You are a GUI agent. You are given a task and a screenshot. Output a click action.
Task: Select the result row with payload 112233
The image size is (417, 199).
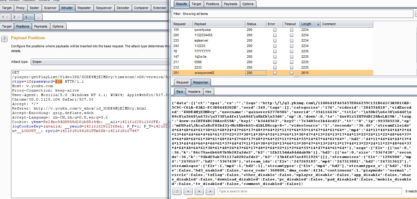click(273, 46)
